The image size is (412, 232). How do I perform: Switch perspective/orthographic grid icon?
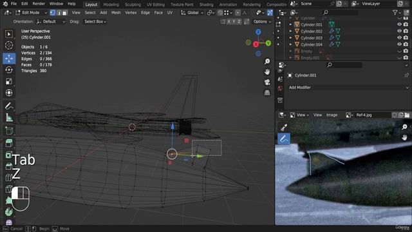tap(267, 93)
